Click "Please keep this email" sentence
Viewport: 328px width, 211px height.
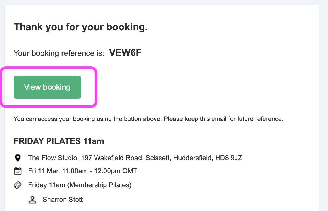click(223, 119)
